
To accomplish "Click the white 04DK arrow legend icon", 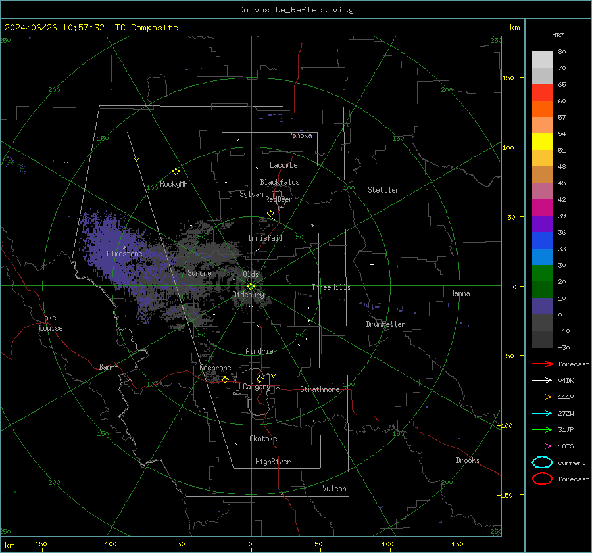I will pyautogui.click(x=542, y=380).
